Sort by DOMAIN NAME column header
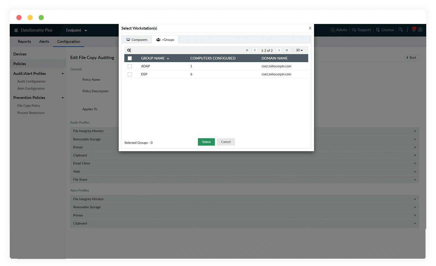The height and width of the screenshot is (266, 436). 275,58
